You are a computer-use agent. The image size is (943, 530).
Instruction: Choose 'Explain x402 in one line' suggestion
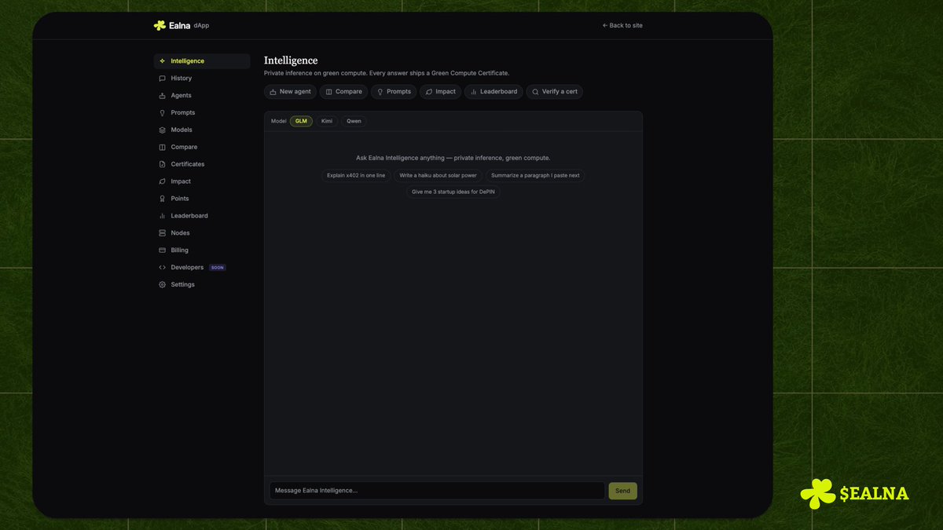pos(356,176)
